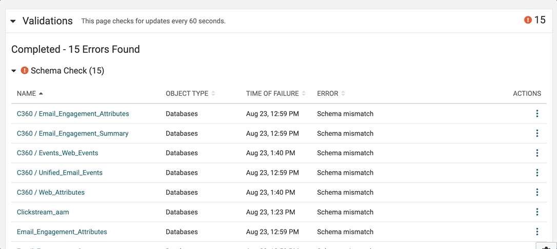
Task: Click Schema mismatch error in Clickstream_aam row
Action: [345, 212]
